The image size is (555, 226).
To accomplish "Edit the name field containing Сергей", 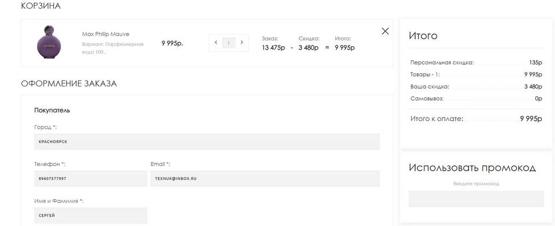I will pos(91,216).
